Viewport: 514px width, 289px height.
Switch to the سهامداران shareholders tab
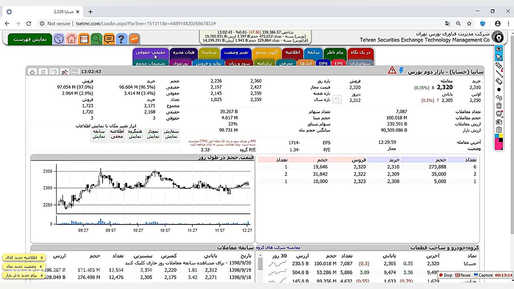360,63
